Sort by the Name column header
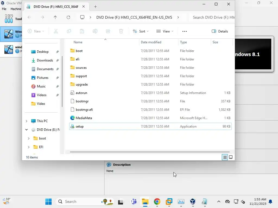This screenshot has height=208, width=278. click(78, 42)
